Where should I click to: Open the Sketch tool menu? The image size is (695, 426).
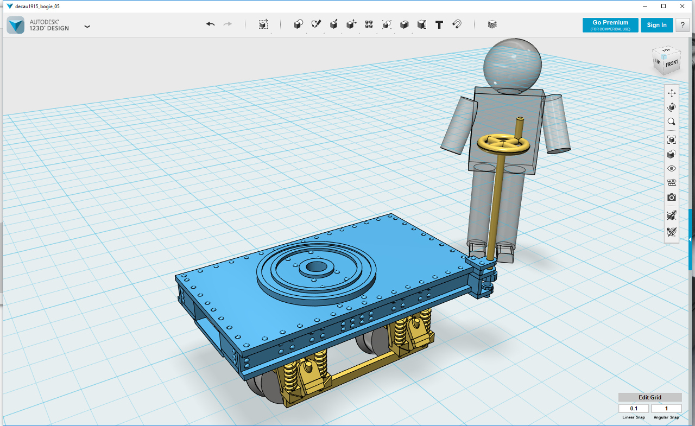[x=316, y=24]
